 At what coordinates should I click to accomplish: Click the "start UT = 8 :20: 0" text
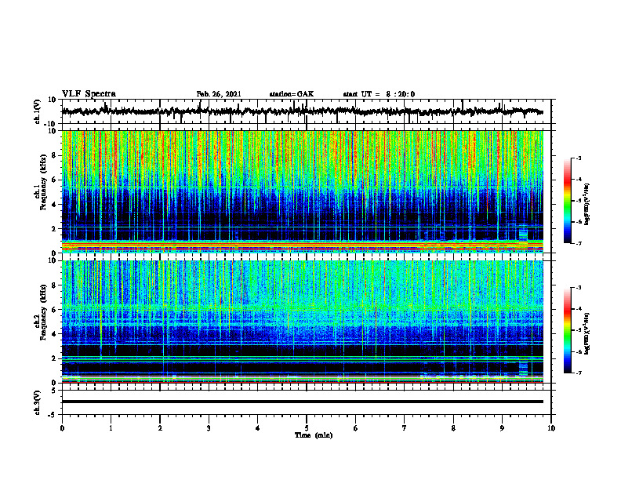[379, 94]
